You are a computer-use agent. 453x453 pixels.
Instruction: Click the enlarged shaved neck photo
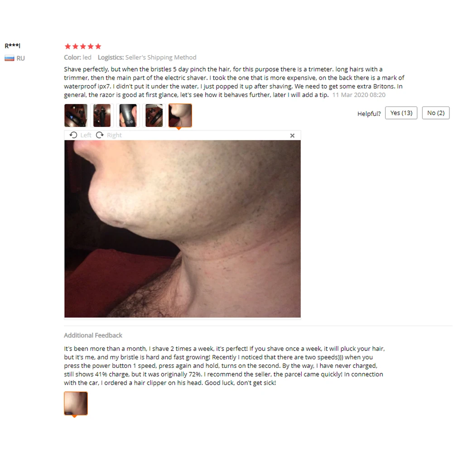click(x=182, y=229)
